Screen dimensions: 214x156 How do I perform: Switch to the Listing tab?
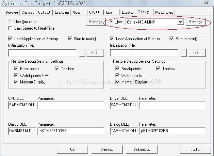62,12
